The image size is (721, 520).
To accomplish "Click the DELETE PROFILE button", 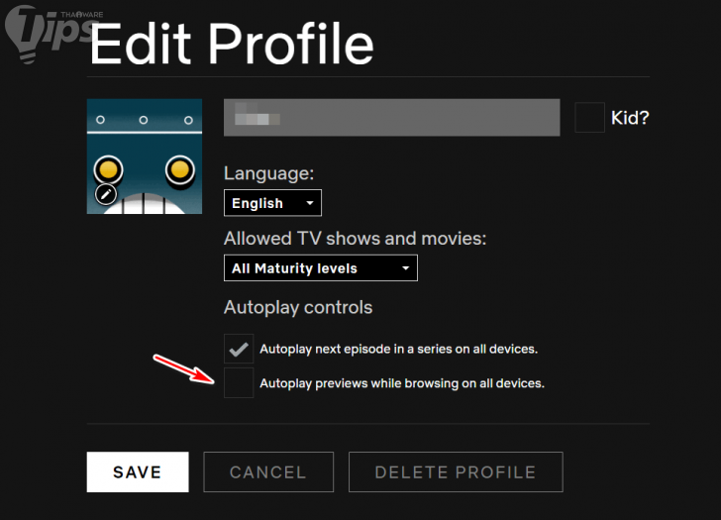I will coord(456,472).
